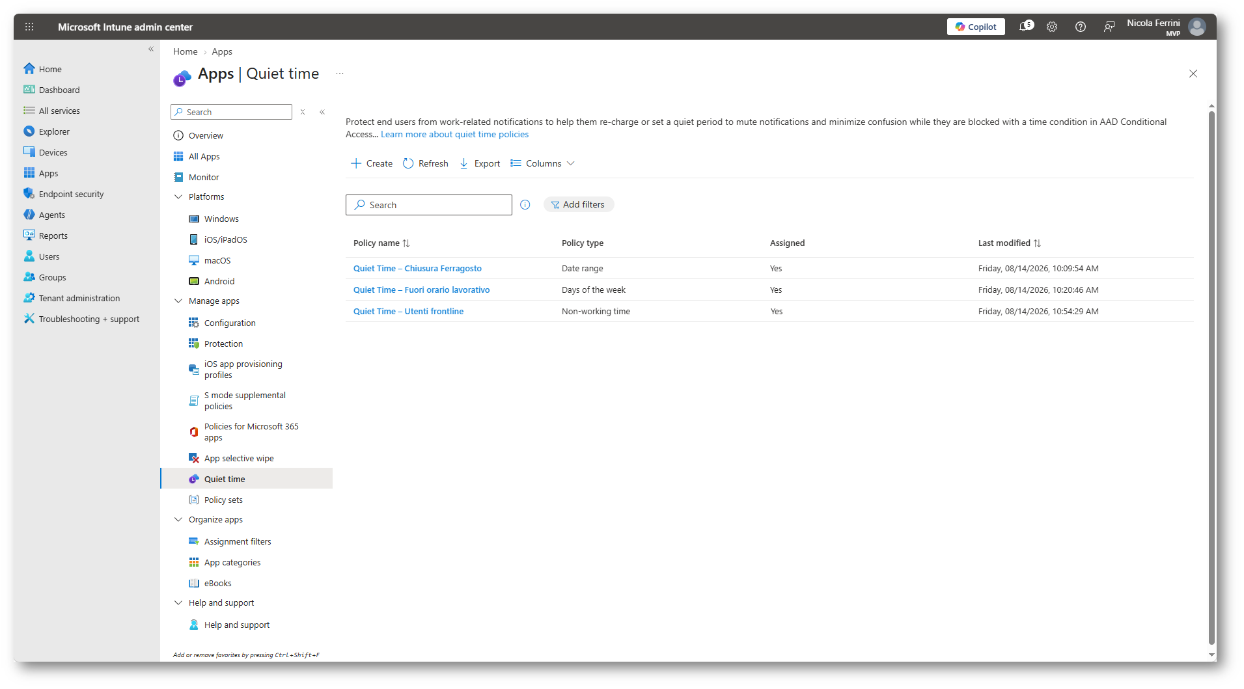Image resolution: width=1244 pixels, height=689 pixels.
Task: Click the Home breadcrumb link
Action: (x=186, y=51)
